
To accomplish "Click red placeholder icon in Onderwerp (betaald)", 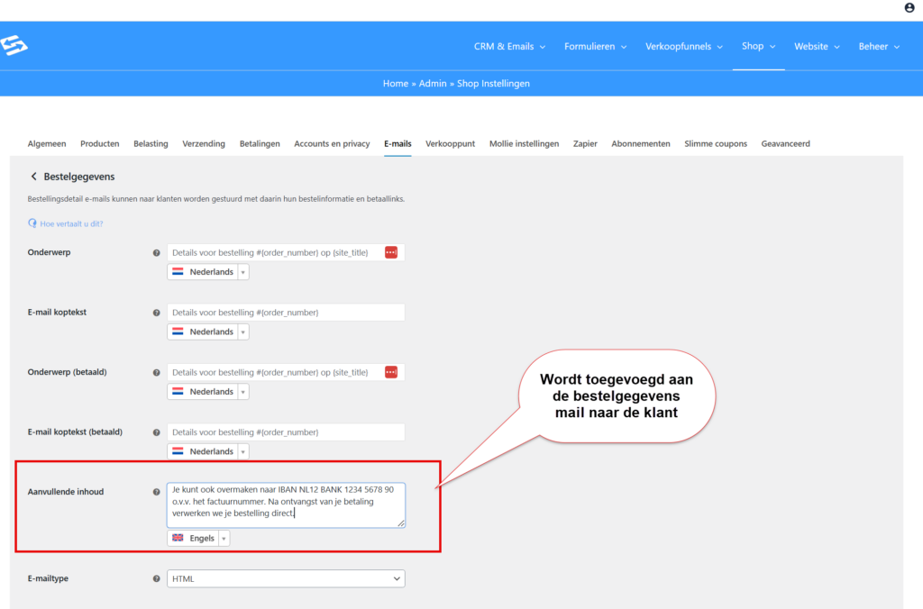I will pyautogui.click(x=391, y=372).
